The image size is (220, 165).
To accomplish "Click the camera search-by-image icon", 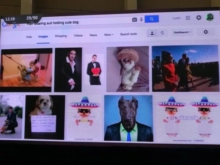I will point(134,20).
